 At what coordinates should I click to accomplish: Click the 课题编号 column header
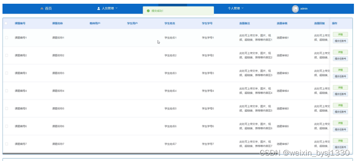pos(20,23)
